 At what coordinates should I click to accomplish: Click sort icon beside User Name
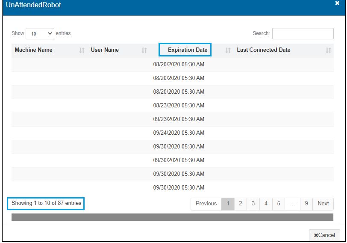144,50
